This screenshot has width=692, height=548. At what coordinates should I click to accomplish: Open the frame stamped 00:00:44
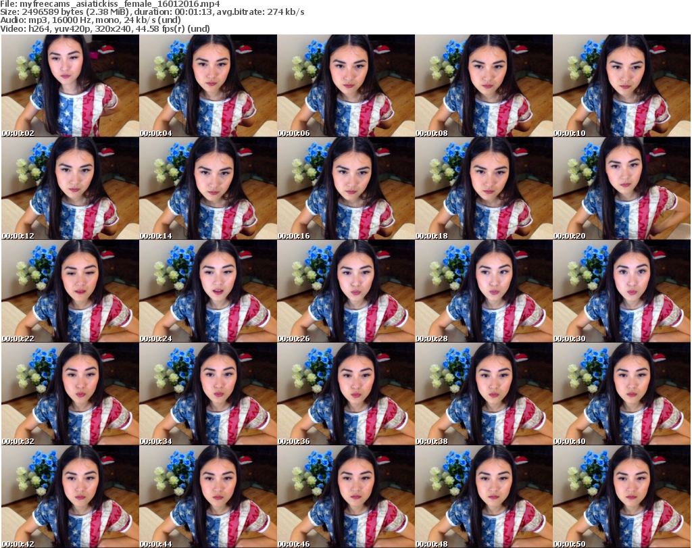click(208, 497)
